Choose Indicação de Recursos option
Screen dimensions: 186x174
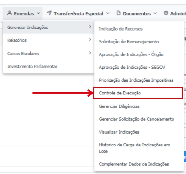[x=139, y=29]
